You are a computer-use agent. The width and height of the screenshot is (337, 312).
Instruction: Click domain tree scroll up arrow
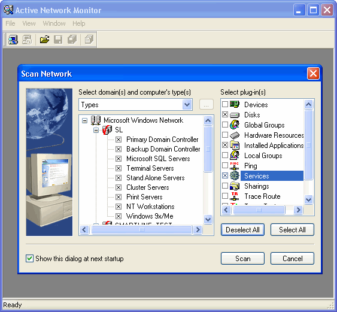[208, 120]
